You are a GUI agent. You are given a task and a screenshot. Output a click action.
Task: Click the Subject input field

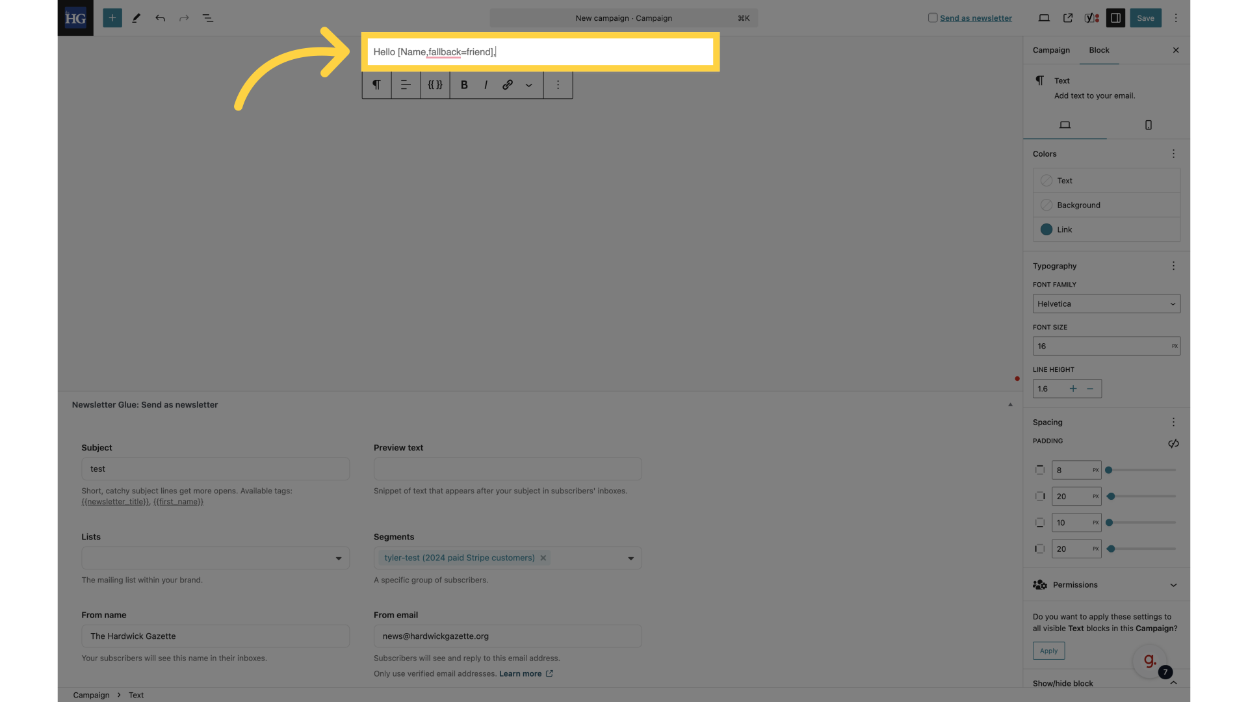(x=215, y=469)
